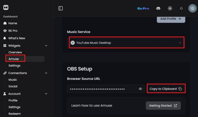Collapse the Account section chevron

pyautogui.click(x=46, y=94)
